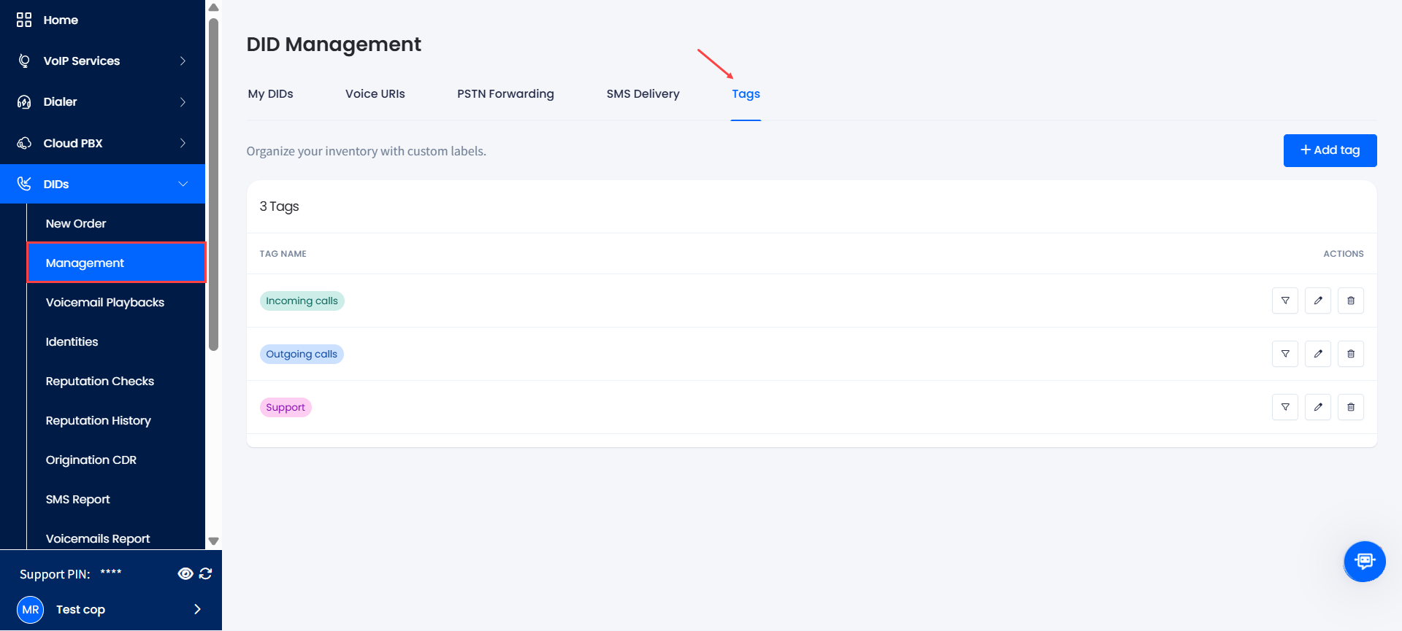Expand the VoIP Services menu chevron

(x=183, y=61)
